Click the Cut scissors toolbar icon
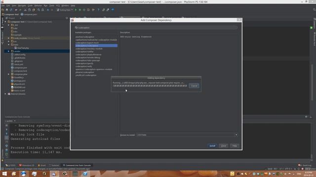Screen dimensions: 316x177 click(25, 10)
